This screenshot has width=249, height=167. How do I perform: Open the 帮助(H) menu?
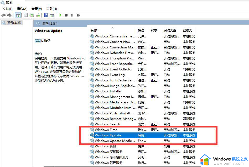(x=51, y=9)
